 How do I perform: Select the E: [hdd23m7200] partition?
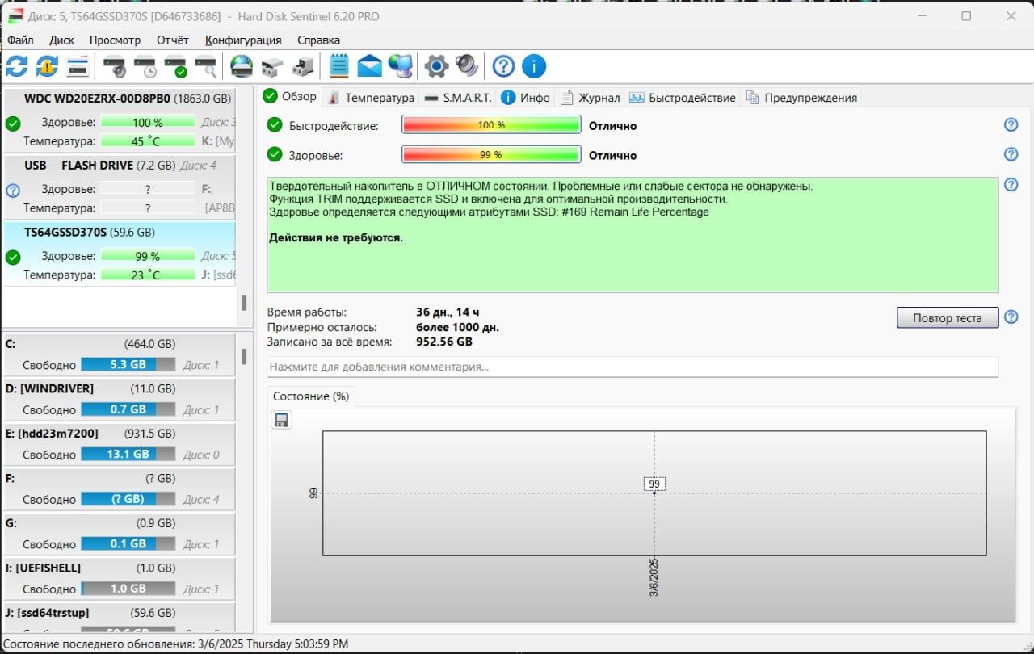click(119, 444)
